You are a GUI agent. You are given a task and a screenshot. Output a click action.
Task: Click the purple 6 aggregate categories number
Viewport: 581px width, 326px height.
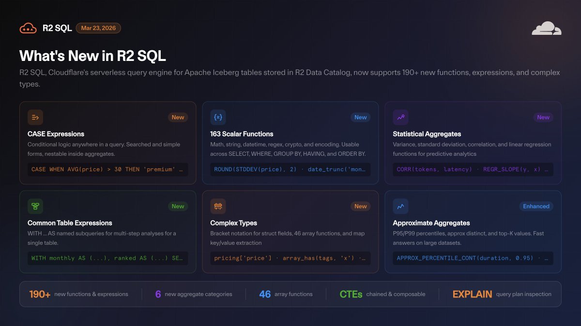tap(158, 294)
